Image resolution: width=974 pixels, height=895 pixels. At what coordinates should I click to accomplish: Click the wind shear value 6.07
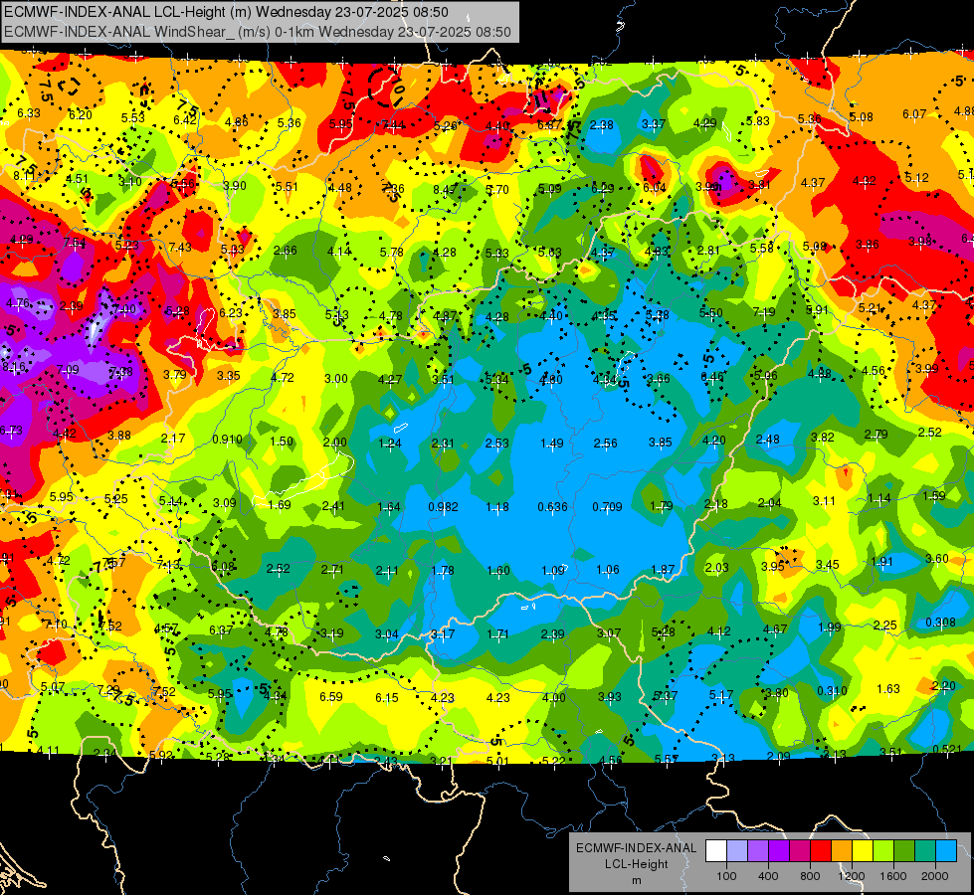tap(914, 114)
